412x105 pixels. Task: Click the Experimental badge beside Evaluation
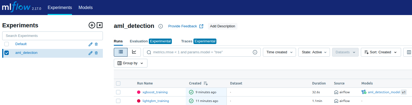click(x=160, y=41)
